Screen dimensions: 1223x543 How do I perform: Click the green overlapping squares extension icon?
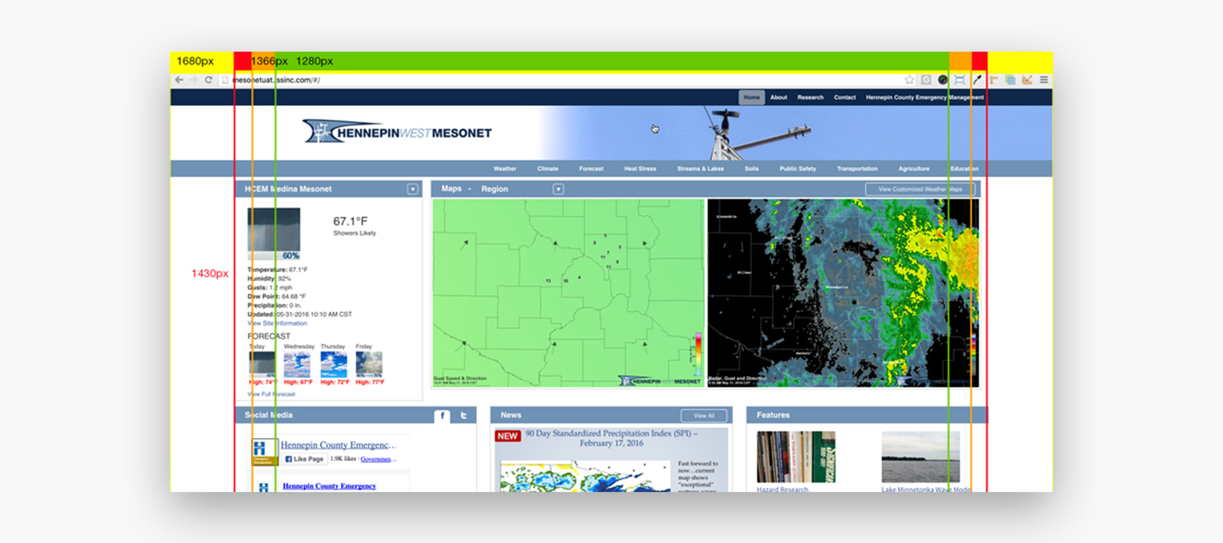[x=1010, y=80]
